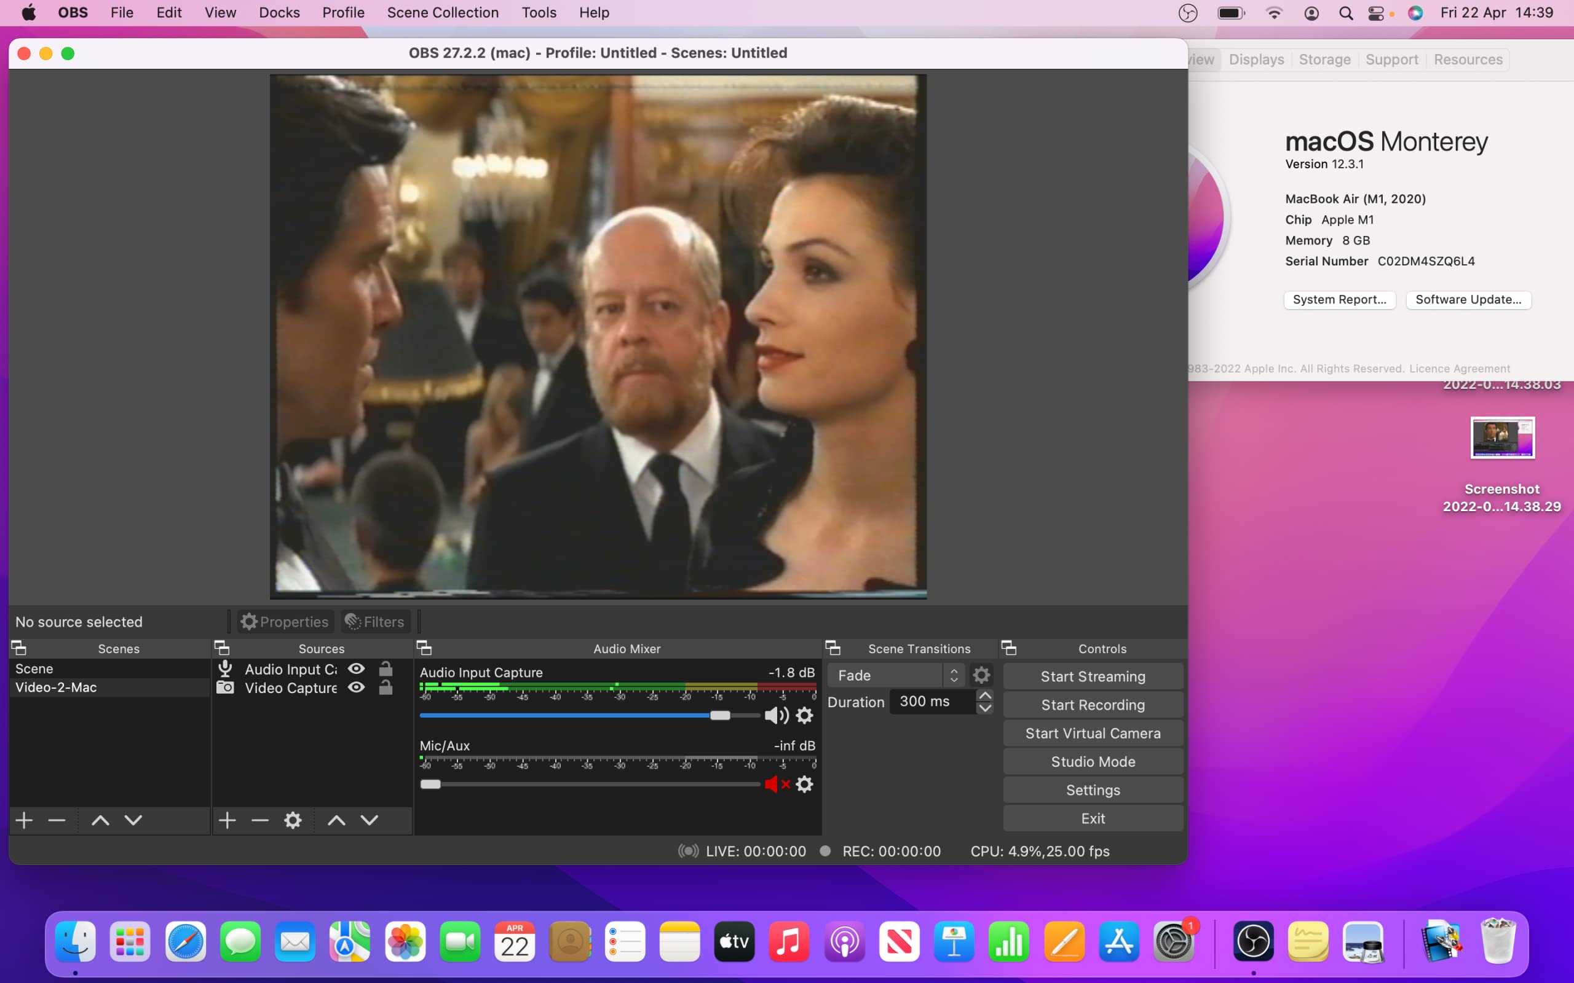Increase transition duration with up arrow
Viewport: 1574px width, 983px height.
click(x=985, y=695)
